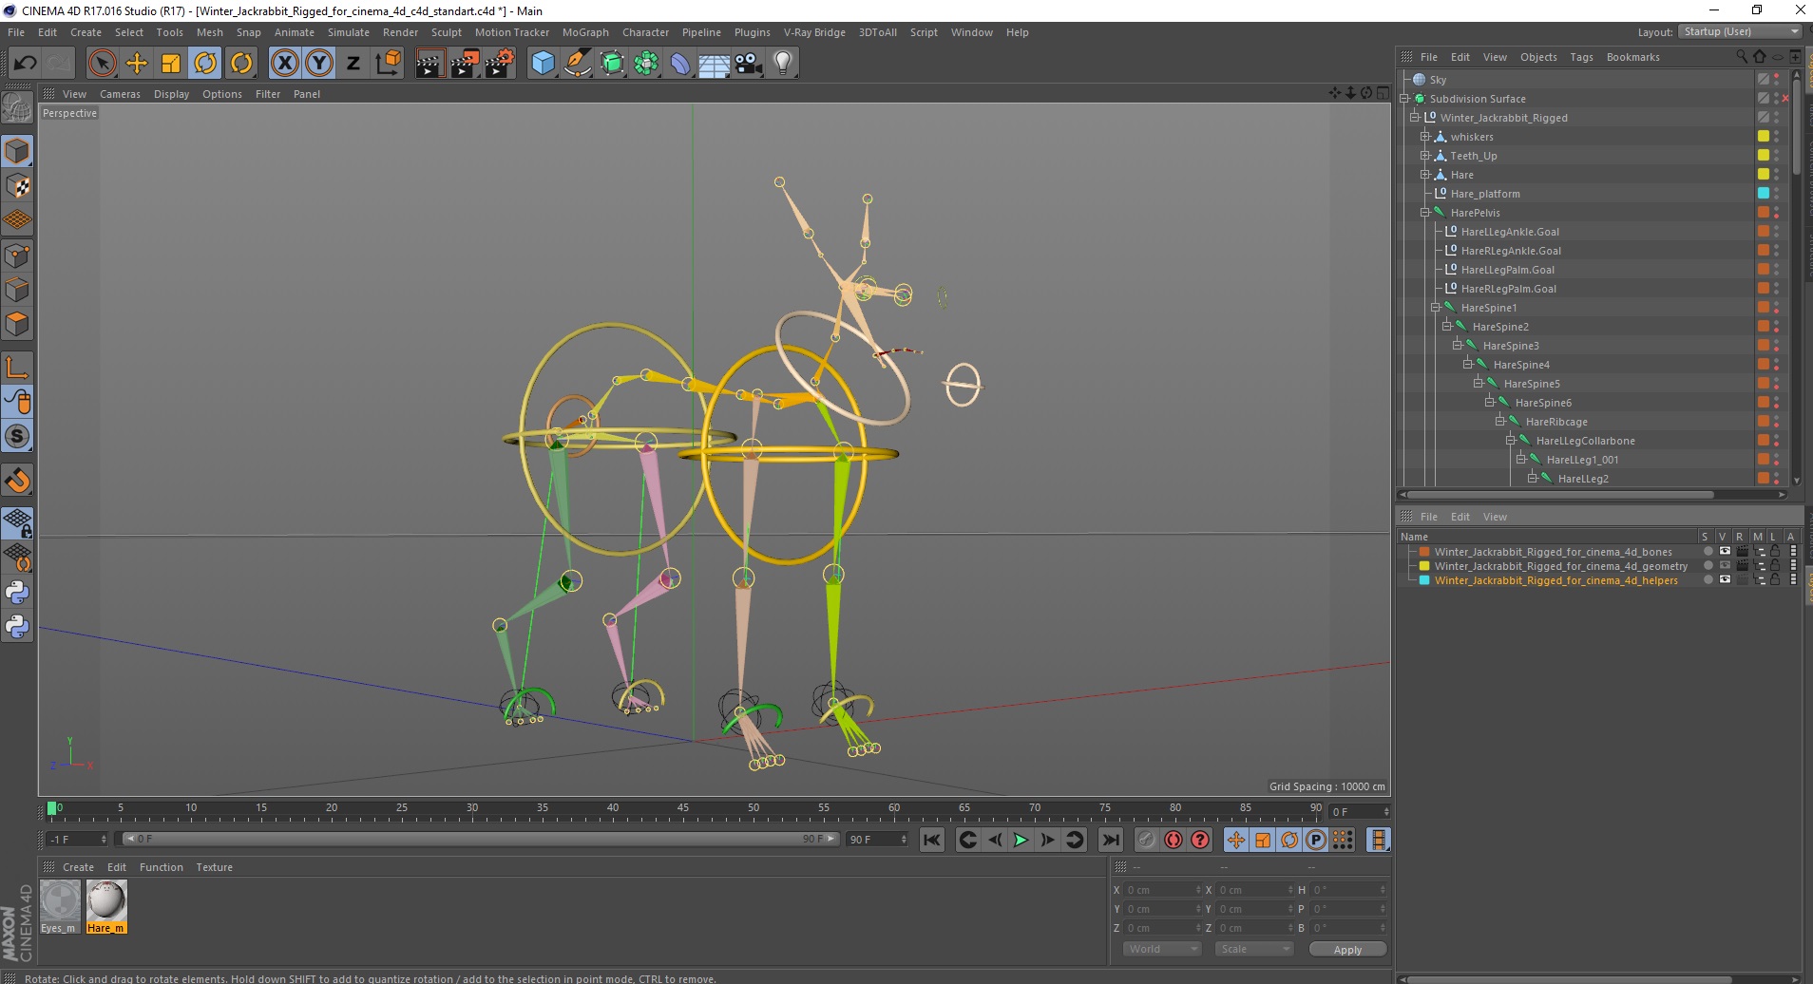This screenshot has width=1813, height=984.
Task: Open the Spline pen tool
Action: [x=577, y=64]
